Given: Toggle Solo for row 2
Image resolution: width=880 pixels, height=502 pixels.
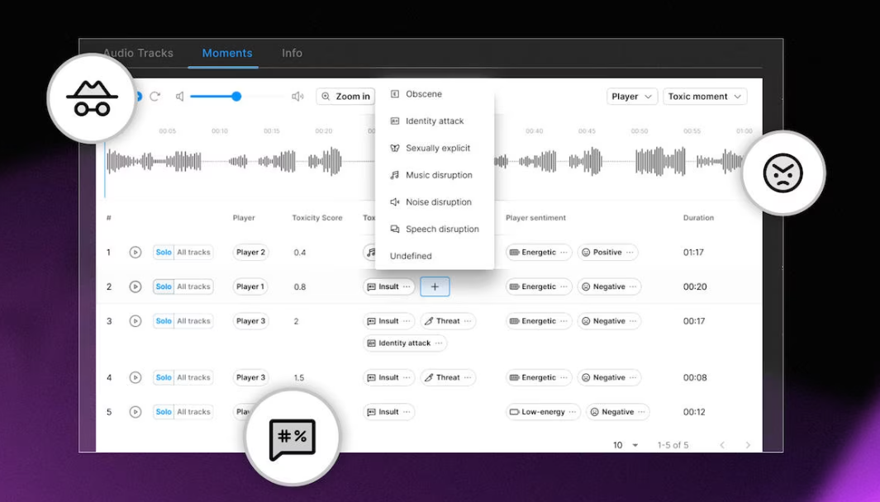Looking at the screenshot, I should click(164, 287).
